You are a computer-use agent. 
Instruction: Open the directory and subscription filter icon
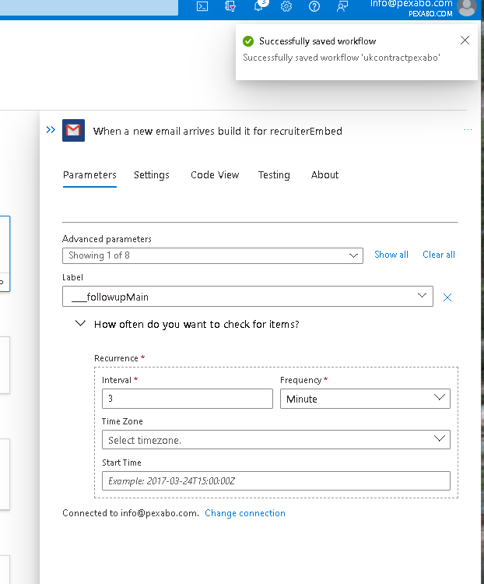tap(230, 6)
